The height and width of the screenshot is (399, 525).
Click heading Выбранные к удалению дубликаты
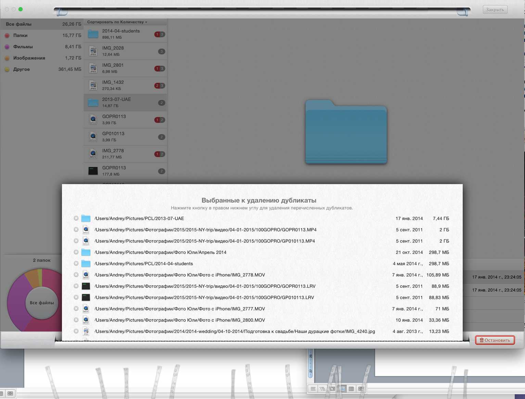pyautogui.click(x=259, y=201)
